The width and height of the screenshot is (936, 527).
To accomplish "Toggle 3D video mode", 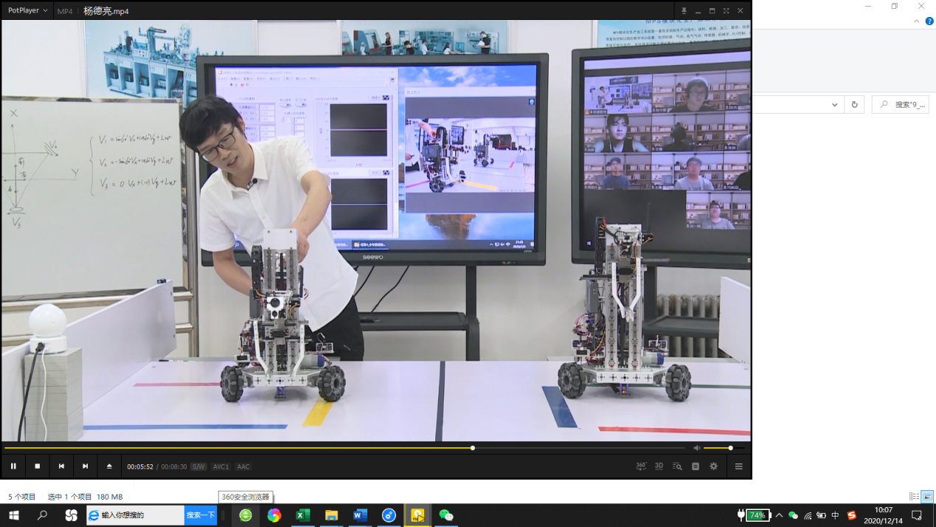I will 659,466.
